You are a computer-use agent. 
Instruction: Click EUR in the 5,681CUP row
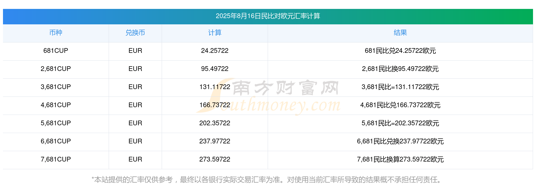pyautogui.click(x=135, y=123)
